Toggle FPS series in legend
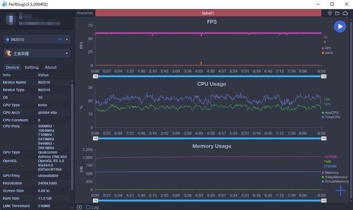353x210 pixels. (327, 48)
